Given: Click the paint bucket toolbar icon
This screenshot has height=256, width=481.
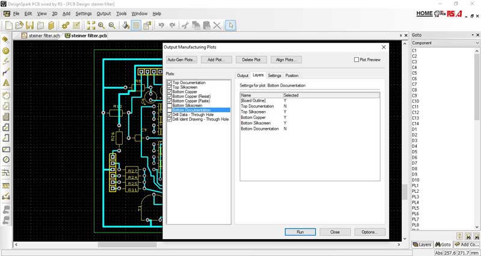Looking at the screenshot, I should [126, 25].
